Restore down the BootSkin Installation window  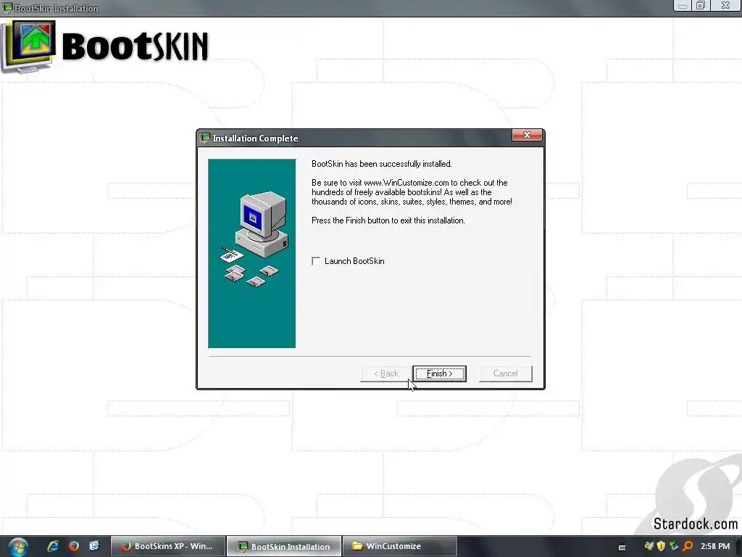click(x=701, y=6)
